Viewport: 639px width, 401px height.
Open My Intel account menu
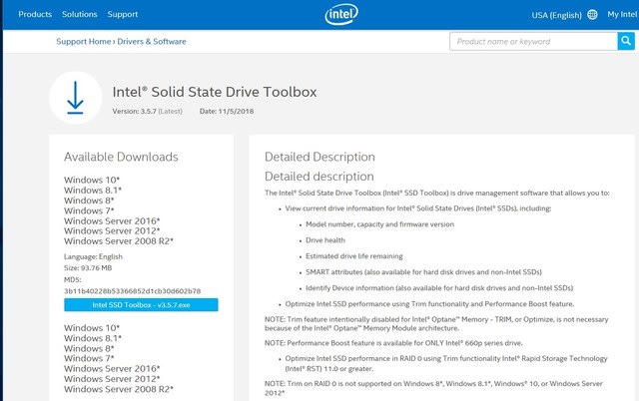[622, 15]
